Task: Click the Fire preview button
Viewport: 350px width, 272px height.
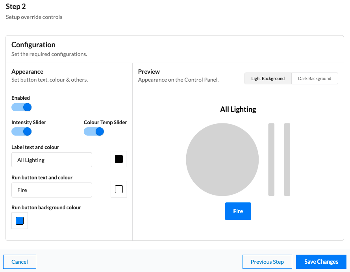Action: pyautogui.click(x=238, y=211)
